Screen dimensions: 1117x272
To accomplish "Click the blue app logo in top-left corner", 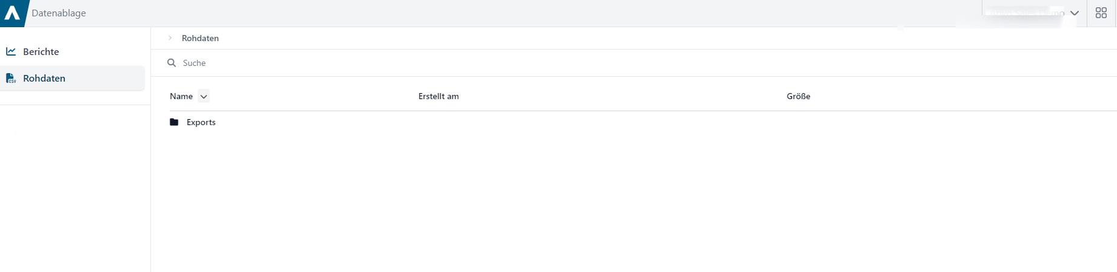I will click(12, 13).
